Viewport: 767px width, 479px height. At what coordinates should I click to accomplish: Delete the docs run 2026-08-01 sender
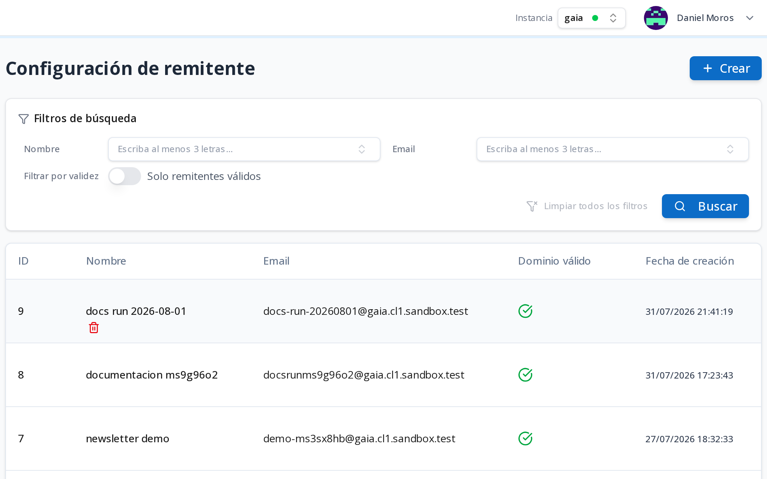[x=94, y=328]
